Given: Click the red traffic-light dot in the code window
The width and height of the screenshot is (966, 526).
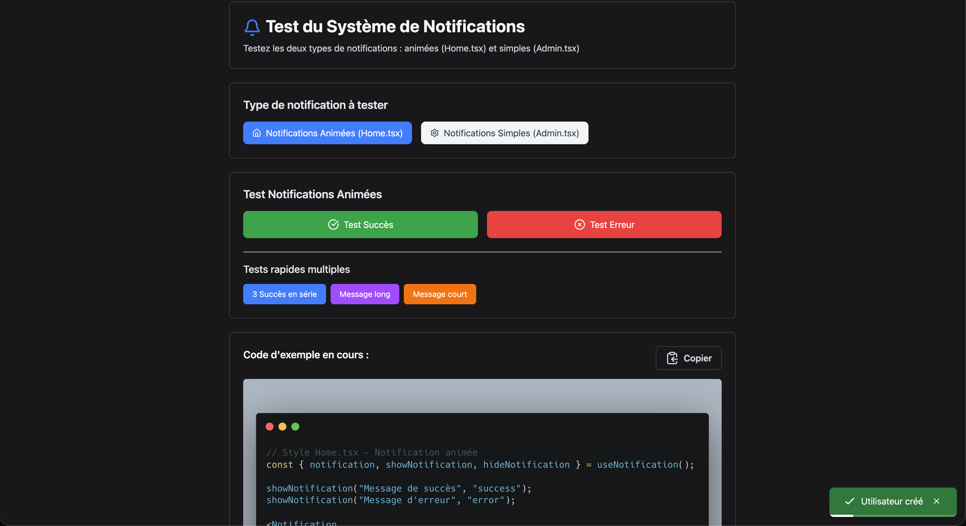Looking at the screenshot, I should (x=269, y=427).
